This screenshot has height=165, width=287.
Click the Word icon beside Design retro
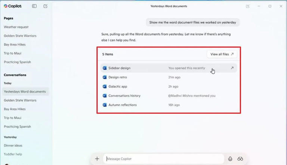coord(105,77)
